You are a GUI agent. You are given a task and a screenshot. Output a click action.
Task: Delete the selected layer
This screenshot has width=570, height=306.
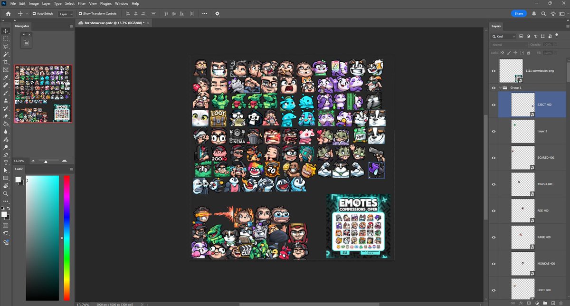(x=561, y=303)
